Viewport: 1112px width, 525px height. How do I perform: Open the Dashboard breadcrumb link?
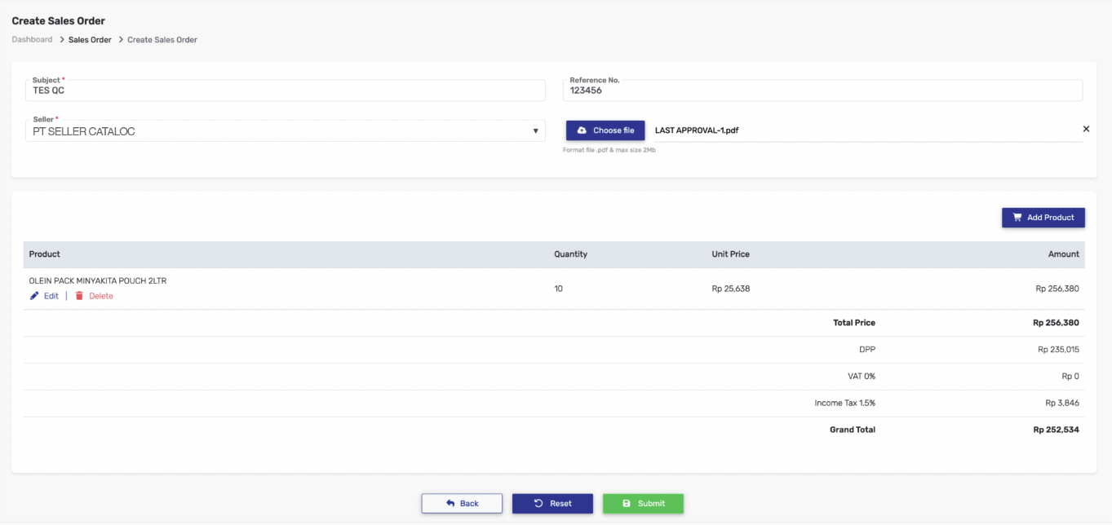click(32, 39)
